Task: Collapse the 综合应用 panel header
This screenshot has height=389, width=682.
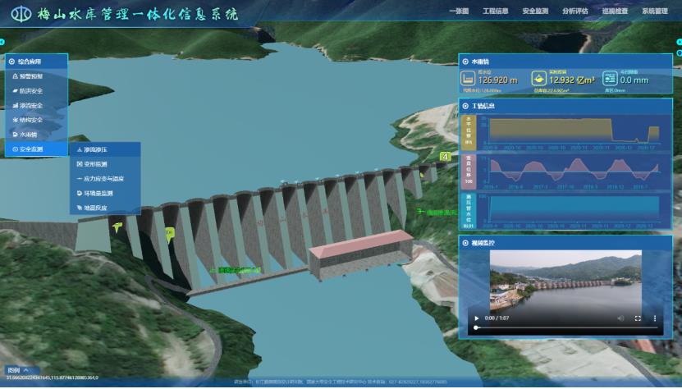Action: pyautogui.click(x=37, y=62)
